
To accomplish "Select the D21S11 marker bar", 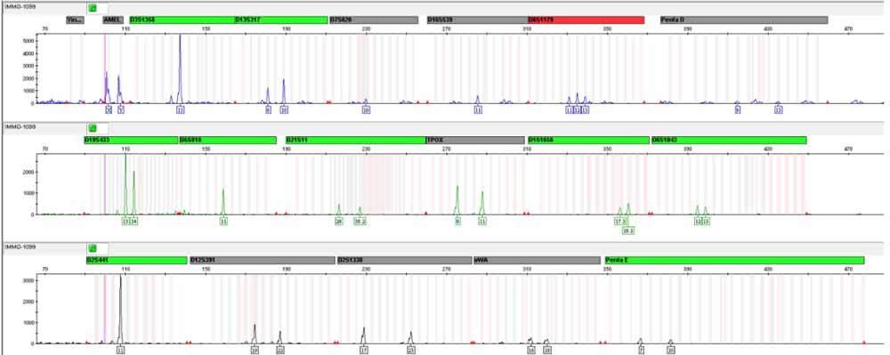I will click(356, 140).
